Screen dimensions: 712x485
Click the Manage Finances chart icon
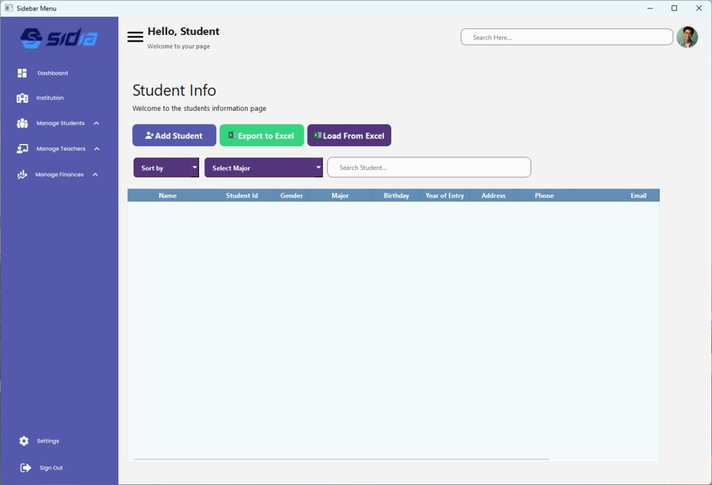[x=22, y=175]
